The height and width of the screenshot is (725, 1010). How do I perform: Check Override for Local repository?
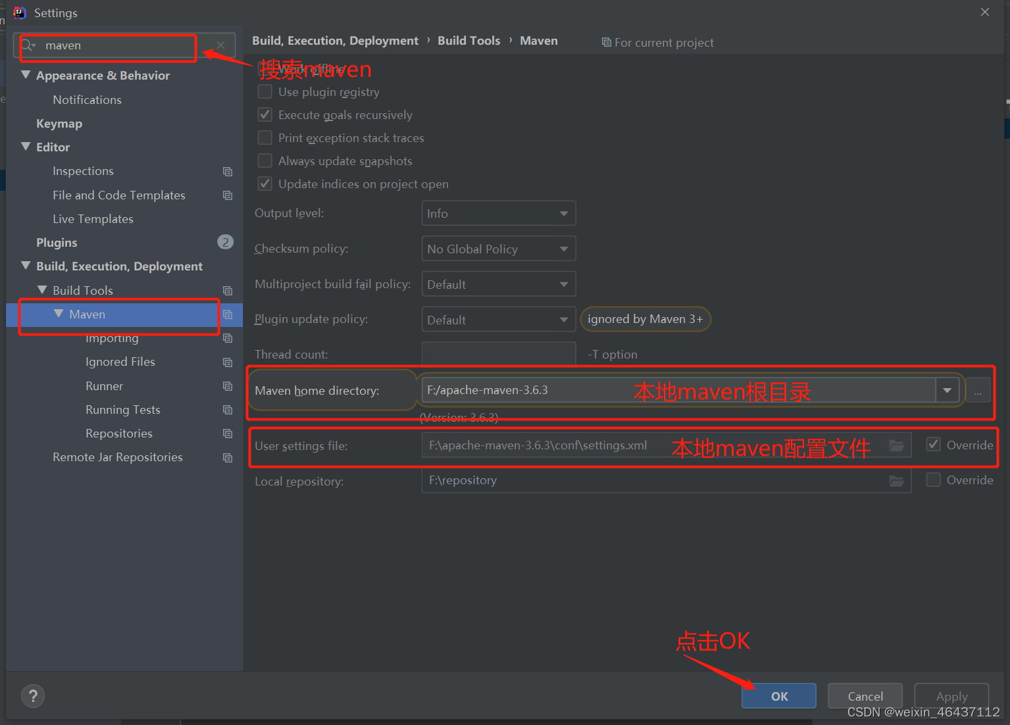933,480
